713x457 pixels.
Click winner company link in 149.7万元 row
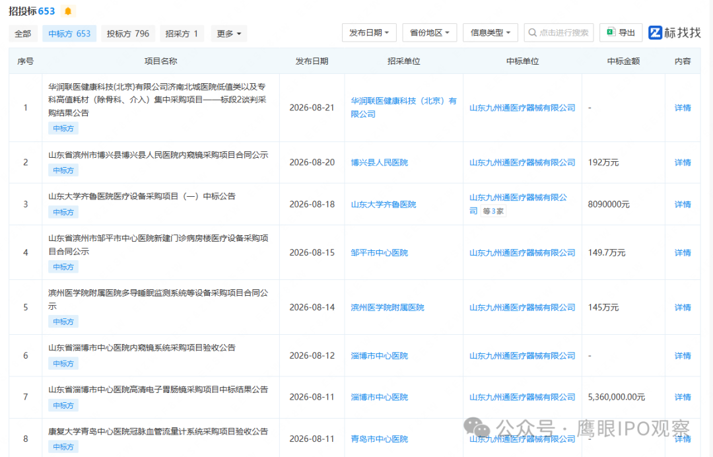pos(522,252)
